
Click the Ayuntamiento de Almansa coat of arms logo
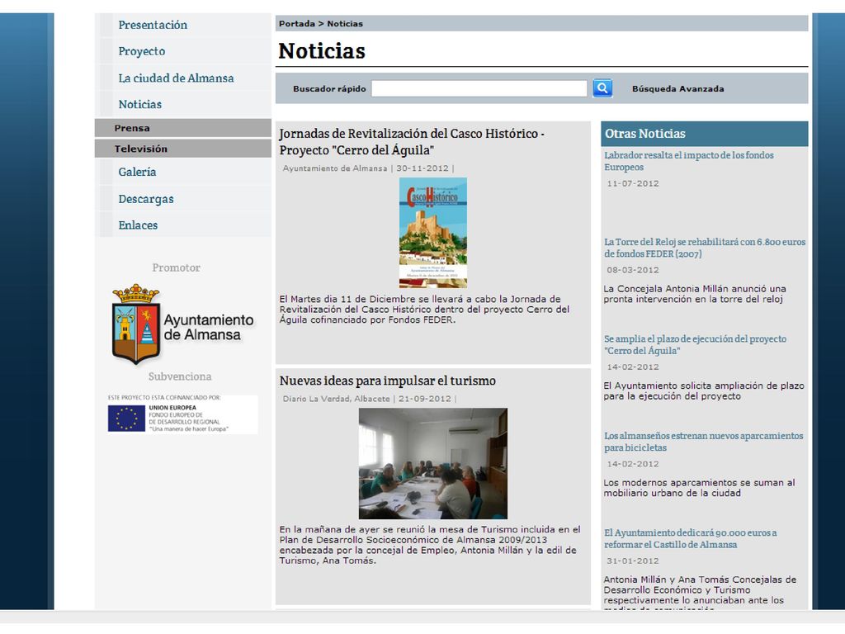(182, 324)
